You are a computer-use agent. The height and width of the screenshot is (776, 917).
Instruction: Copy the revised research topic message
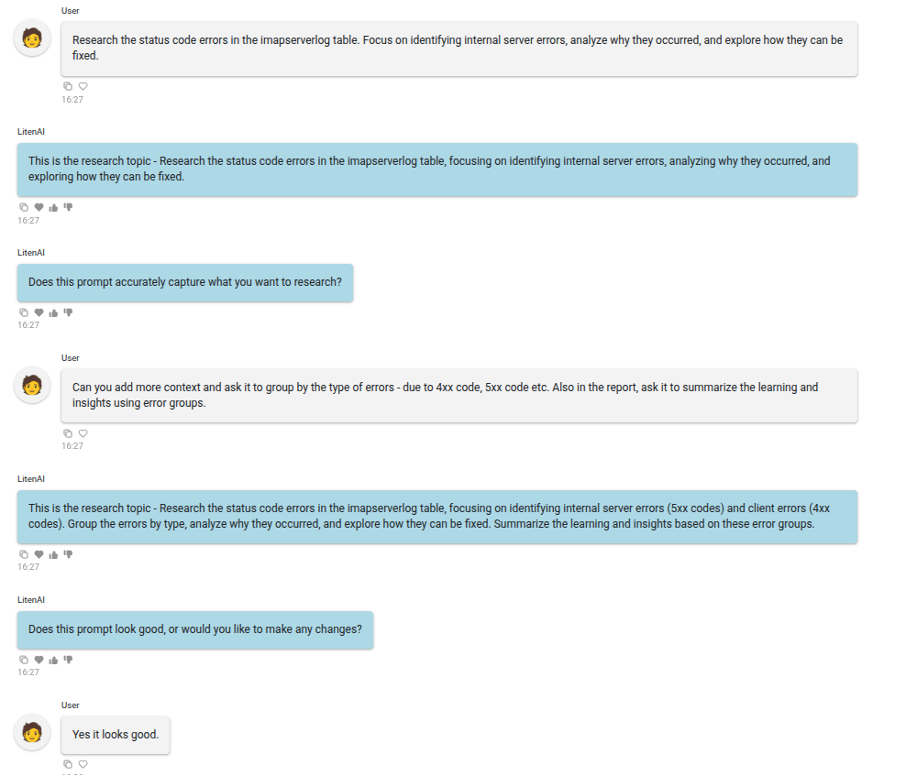pos(24,554)
